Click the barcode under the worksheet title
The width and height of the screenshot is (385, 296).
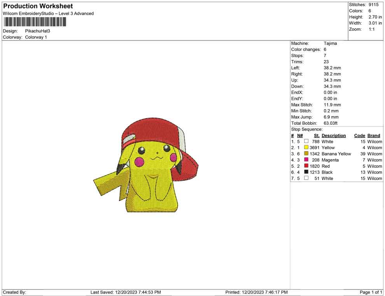35,22
